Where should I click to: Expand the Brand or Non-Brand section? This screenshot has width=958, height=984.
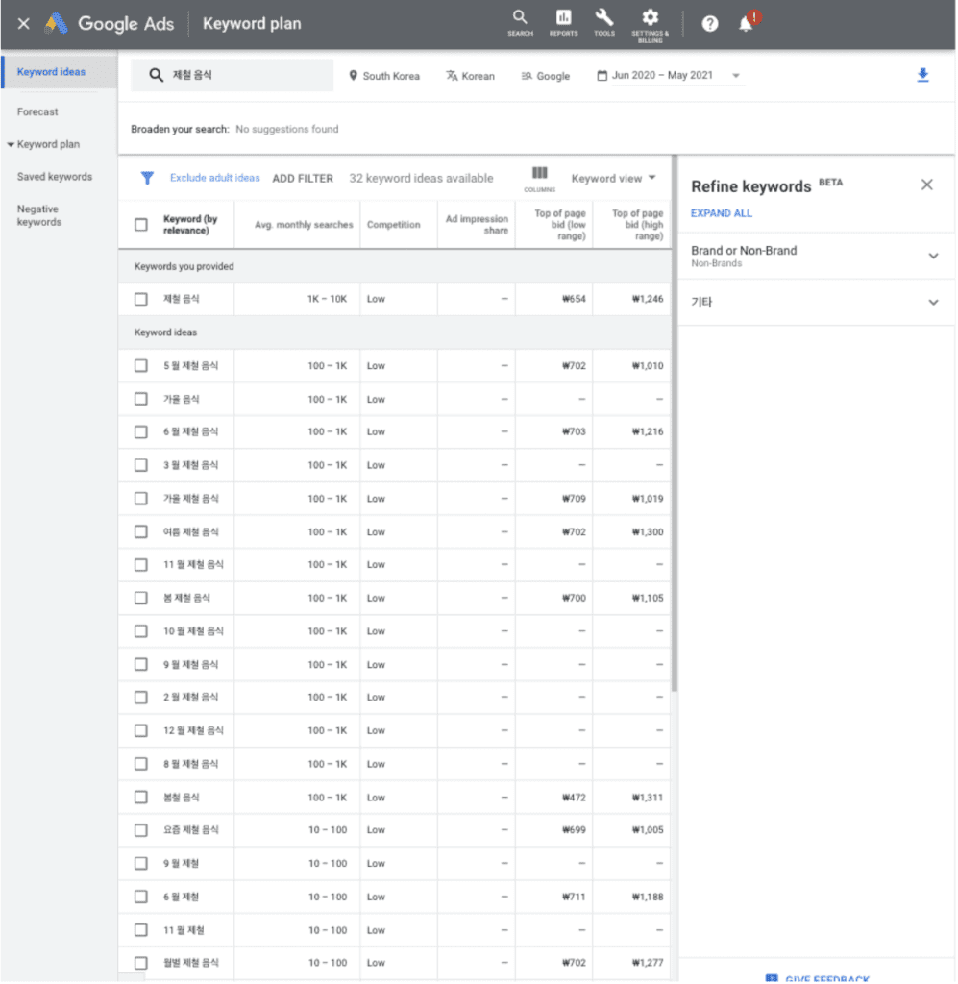932,256
